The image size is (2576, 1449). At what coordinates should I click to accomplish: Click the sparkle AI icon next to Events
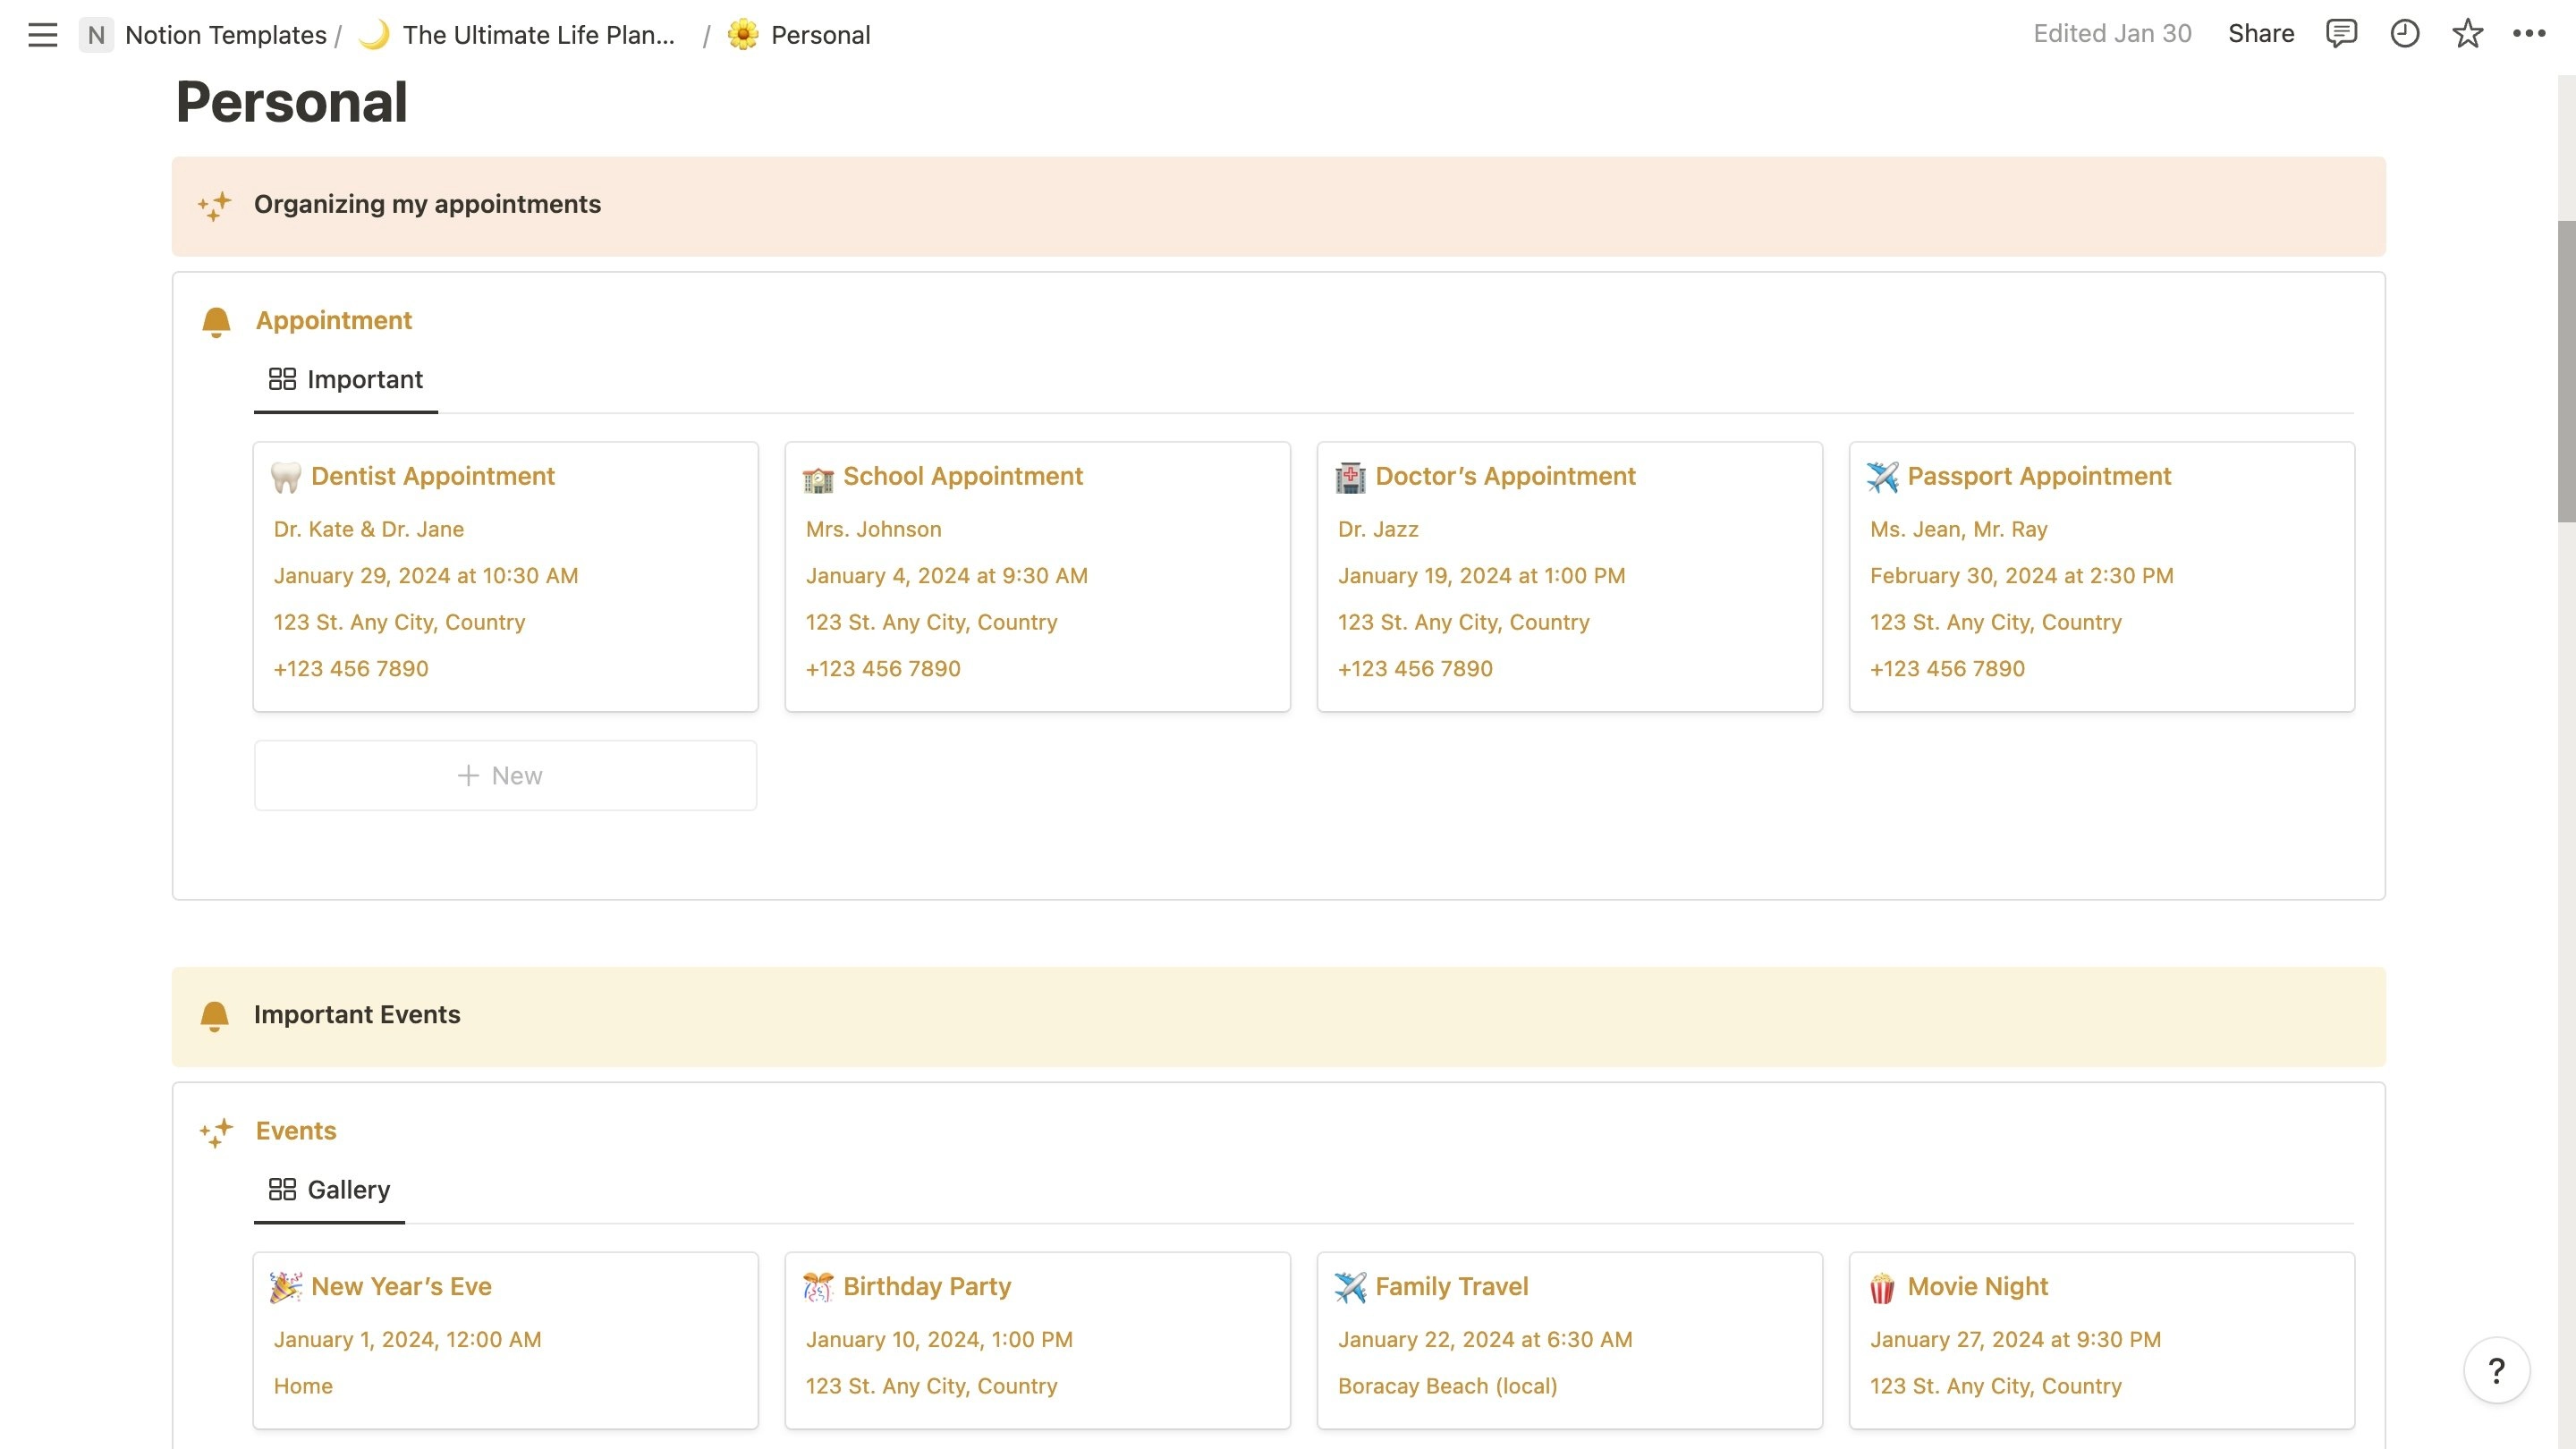pos(216,1131)
